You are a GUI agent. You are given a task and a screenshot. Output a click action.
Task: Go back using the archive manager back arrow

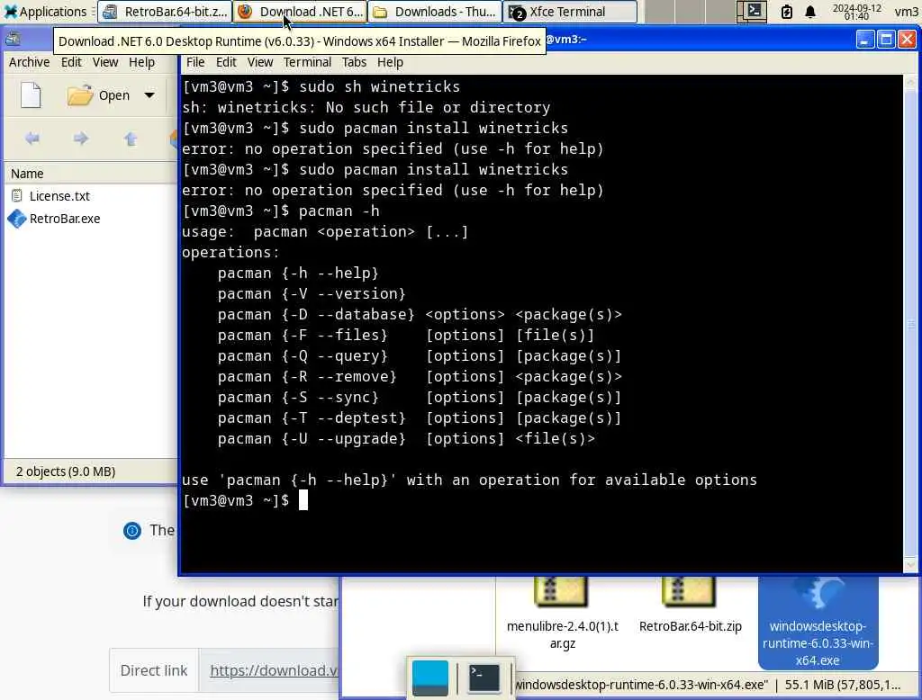32,139
